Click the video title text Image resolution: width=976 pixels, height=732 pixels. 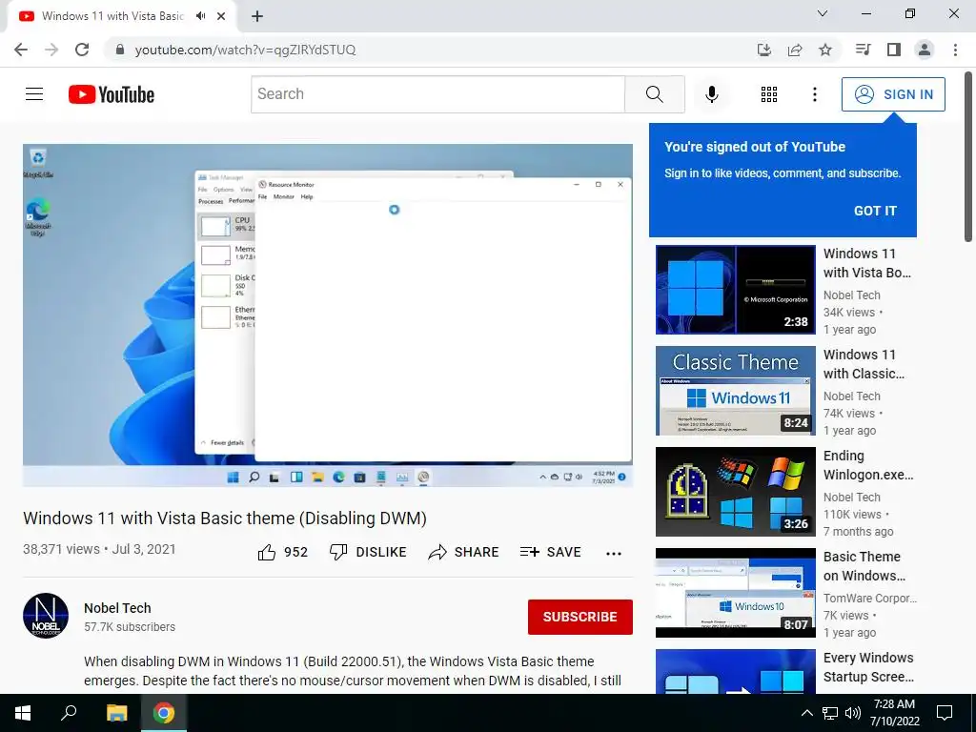[225, 518]
